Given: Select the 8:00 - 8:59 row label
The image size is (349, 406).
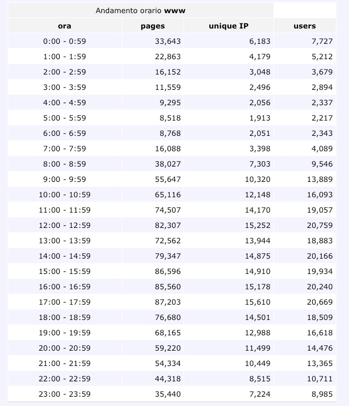Looking at the screenshot, I should pos(65,164).
